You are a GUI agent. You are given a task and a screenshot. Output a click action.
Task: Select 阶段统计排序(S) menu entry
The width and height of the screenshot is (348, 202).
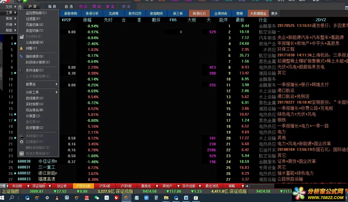[38, 62]
